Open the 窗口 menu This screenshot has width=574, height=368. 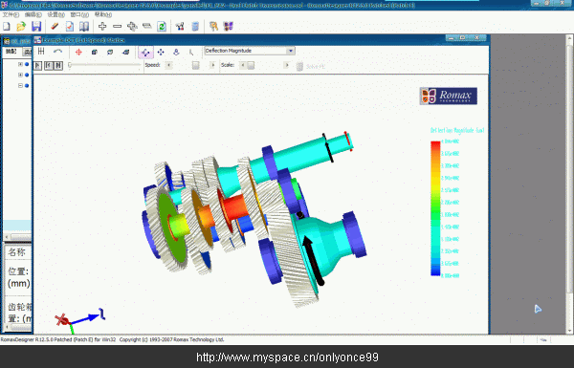point(79,14)
